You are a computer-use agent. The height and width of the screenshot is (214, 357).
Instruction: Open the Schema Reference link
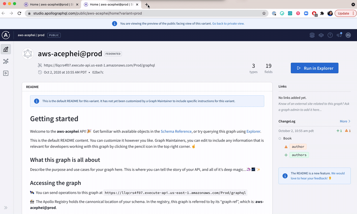(x=176, y=131)
